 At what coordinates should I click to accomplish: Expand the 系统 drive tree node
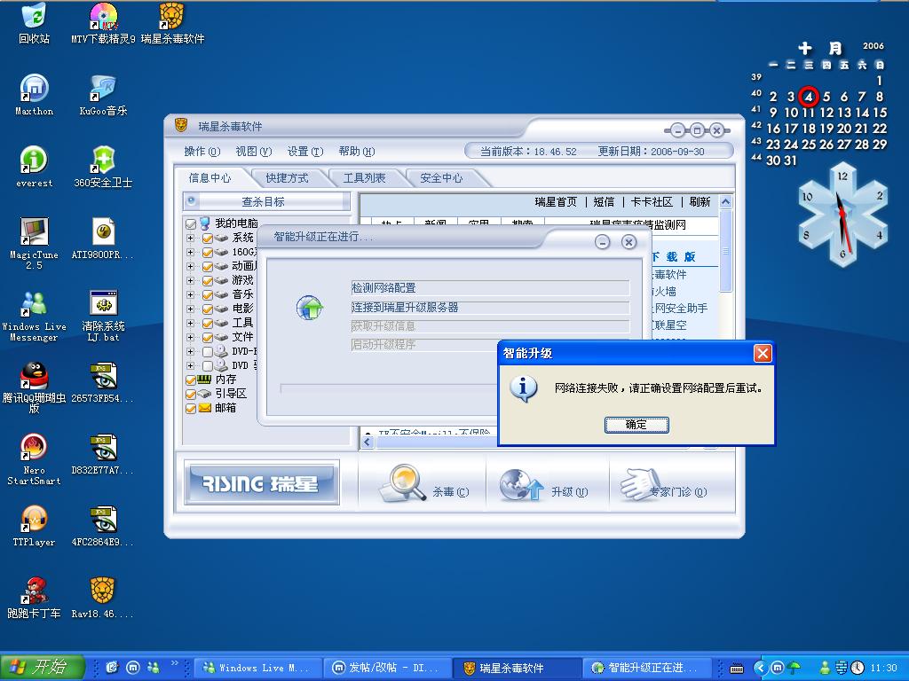190,238
